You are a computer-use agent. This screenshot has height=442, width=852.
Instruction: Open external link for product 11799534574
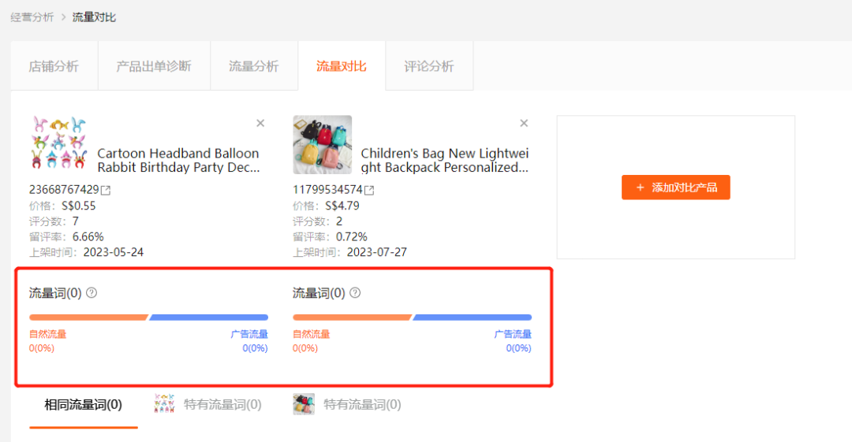point(369,190)
